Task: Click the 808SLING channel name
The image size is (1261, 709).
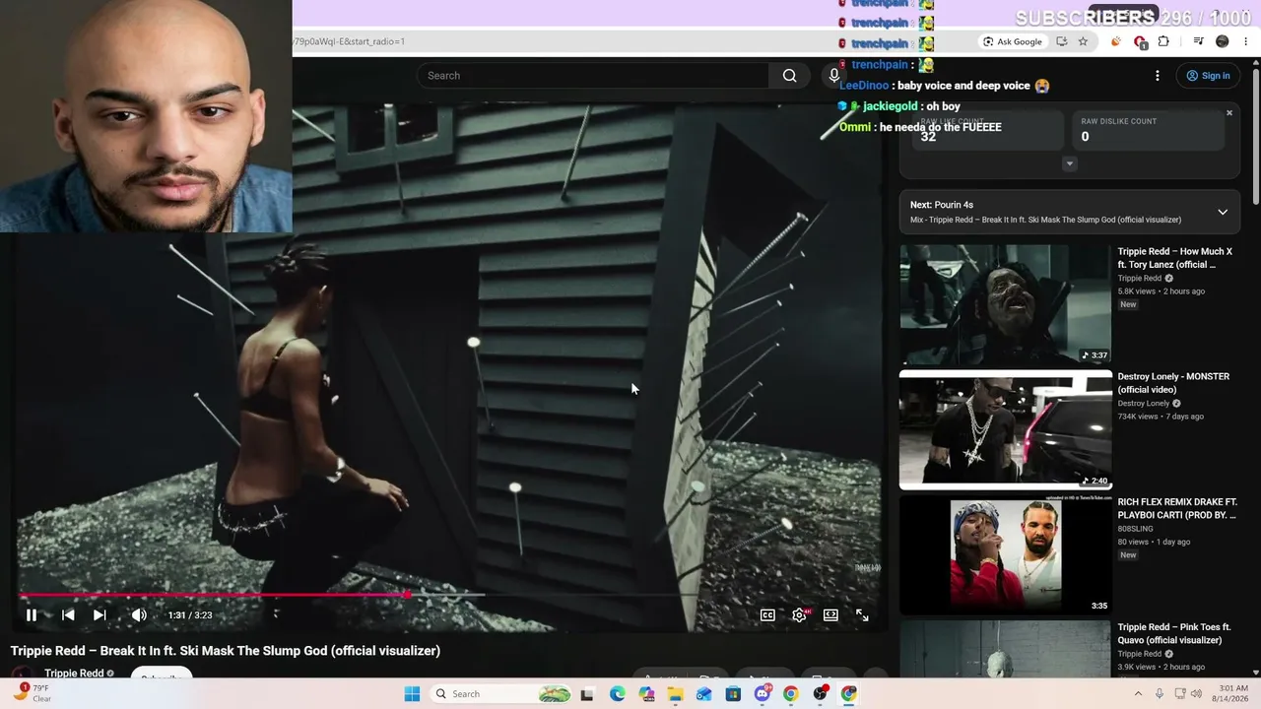Action: (1135, 529)
